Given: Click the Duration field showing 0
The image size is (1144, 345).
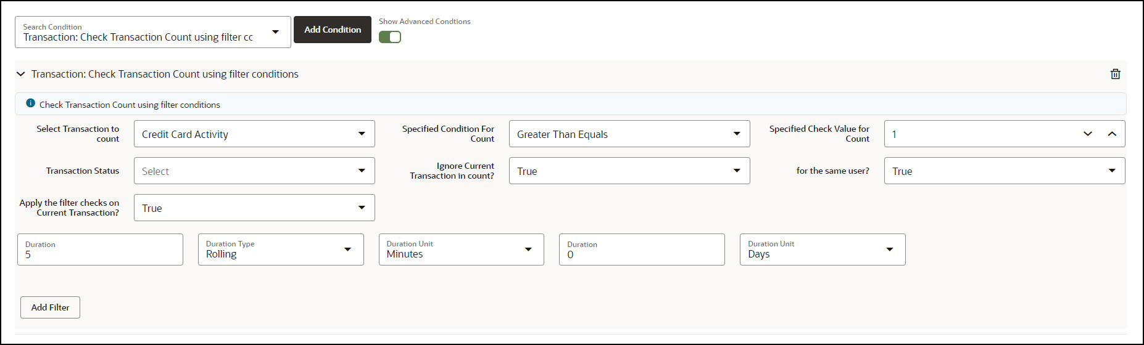Looking at the screenshot, I should click(x=642, y=250).
